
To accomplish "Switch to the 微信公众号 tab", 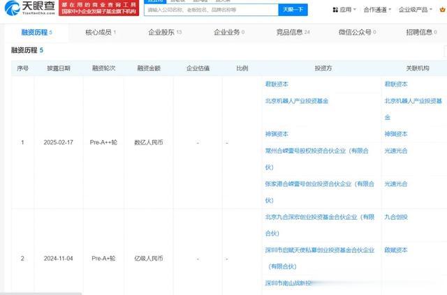I will click(x=357, y=32).
